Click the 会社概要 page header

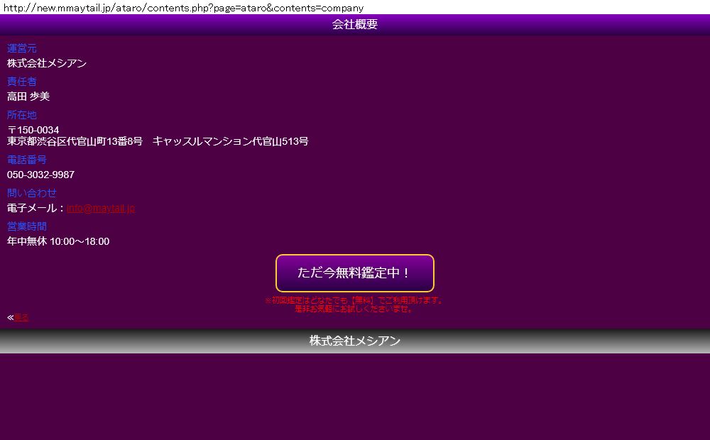(x=354, y=25)
